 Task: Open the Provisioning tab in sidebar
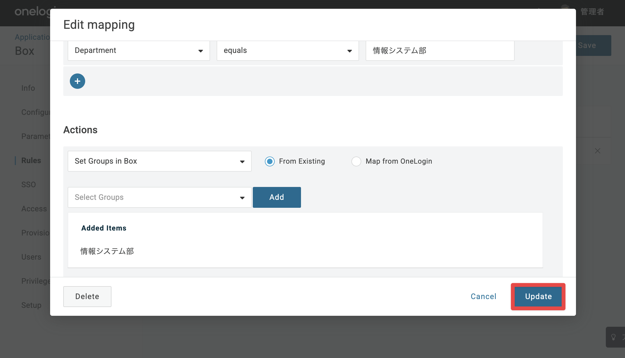coord(36,233)
